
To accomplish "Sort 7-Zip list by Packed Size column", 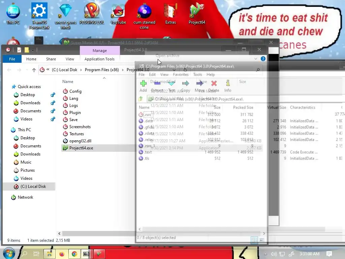I will tap(243, 107).
